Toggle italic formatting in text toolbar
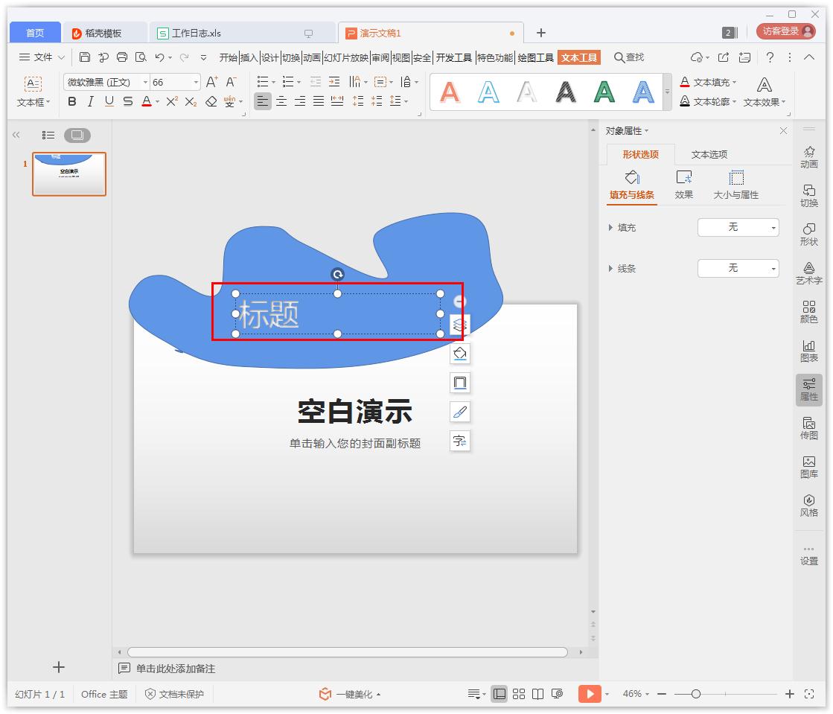 pos(90,101)
